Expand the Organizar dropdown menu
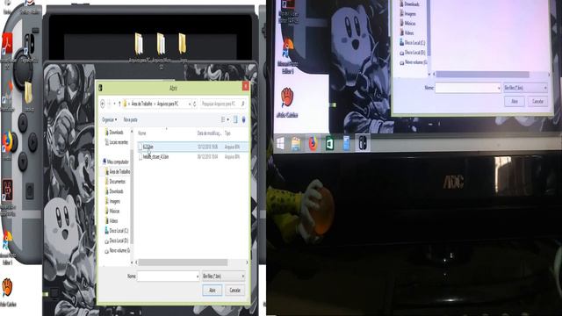562x316 pixels. pyautogui.click(x=109, y=119)
